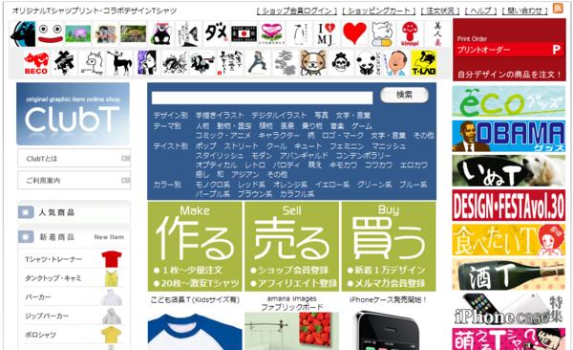Open the 美人妻 text design thumbnail

437,34
